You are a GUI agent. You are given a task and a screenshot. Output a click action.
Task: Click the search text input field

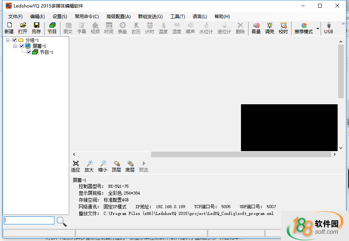tap(29, 220)
